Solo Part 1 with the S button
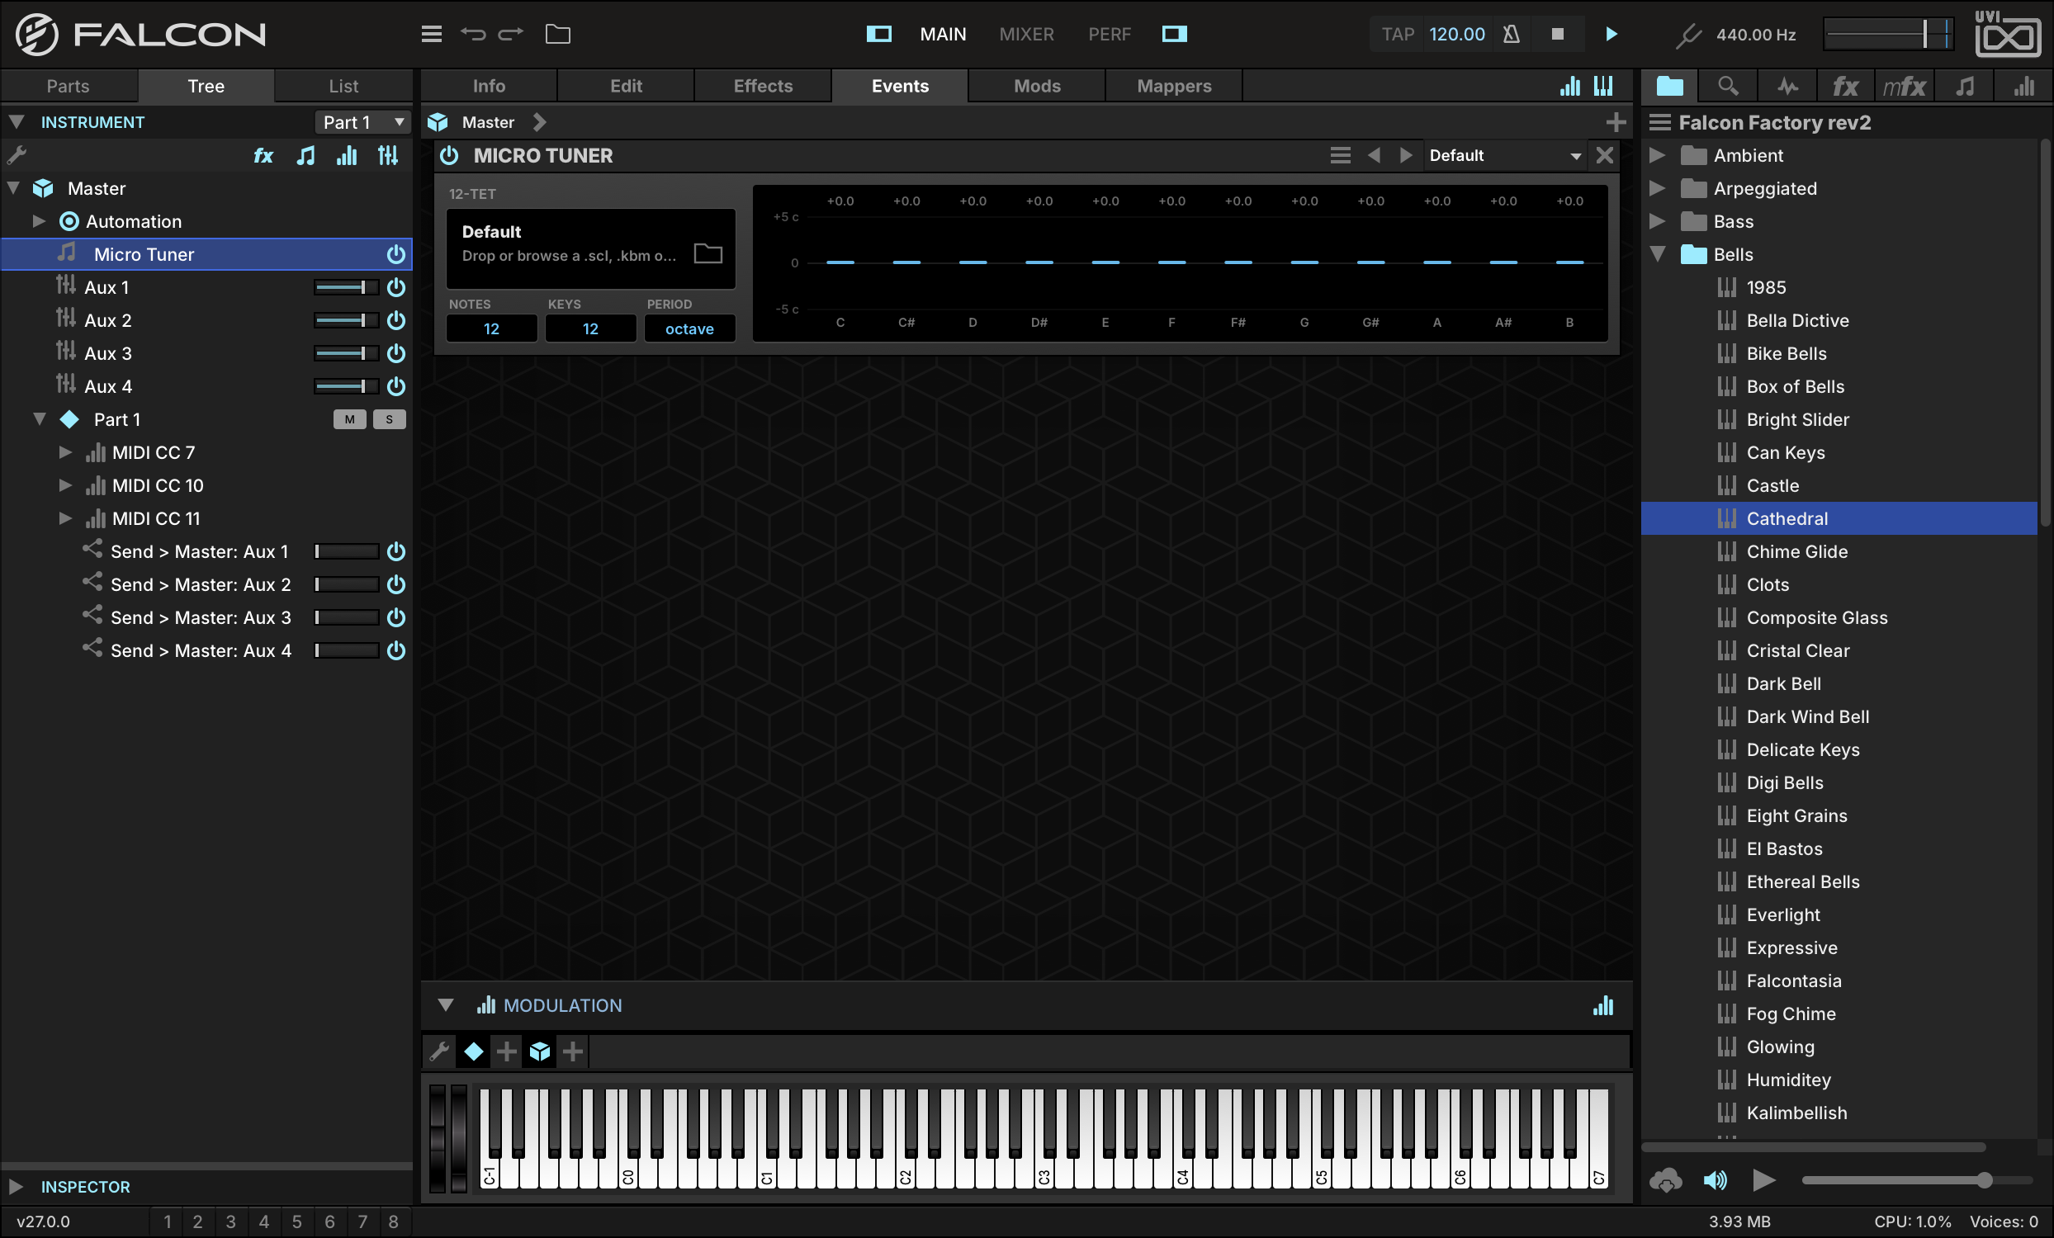This screenshot has width=2054, height=1238. (x=390, y=419)
